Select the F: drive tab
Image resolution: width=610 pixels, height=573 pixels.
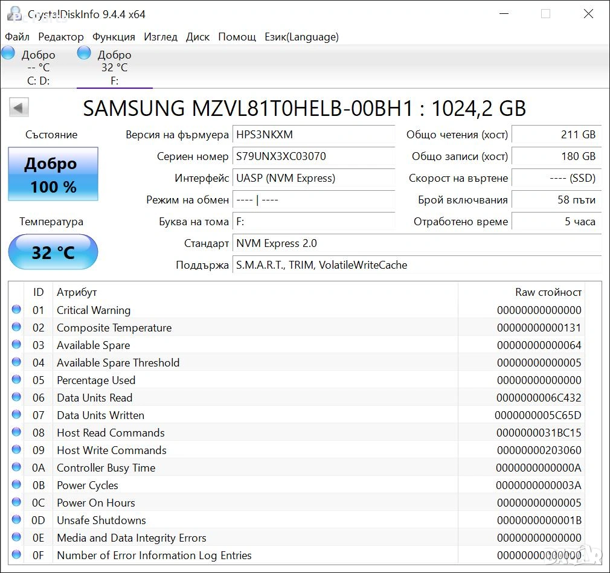(114, 68)
